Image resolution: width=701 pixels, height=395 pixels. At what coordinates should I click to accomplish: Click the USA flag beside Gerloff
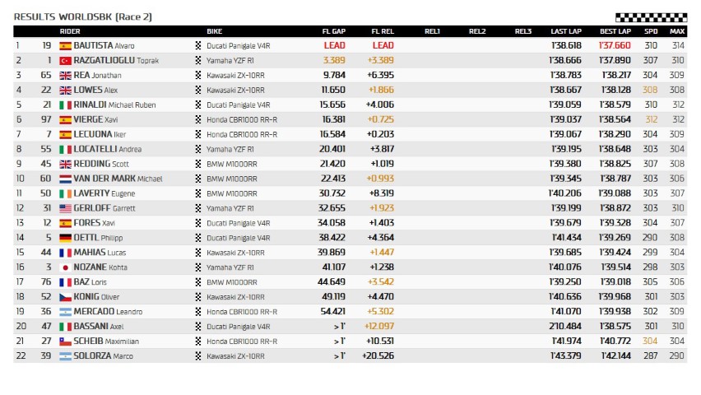[x=66, y=208]
